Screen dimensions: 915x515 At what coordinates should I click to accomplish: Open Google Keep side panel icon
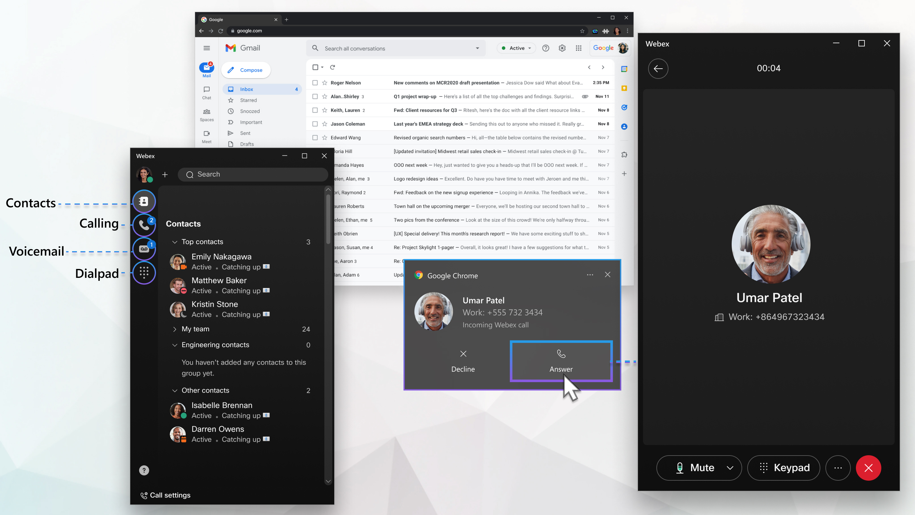coord(624,88)
